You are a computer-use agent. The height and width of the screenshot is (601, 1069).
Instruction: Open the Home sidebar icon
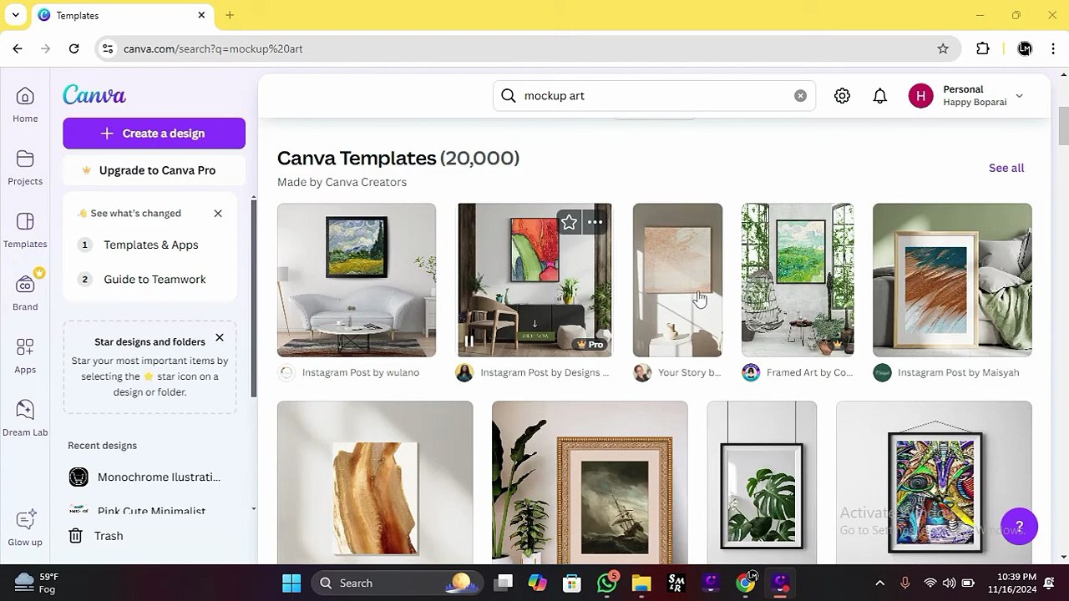point(25,105)
